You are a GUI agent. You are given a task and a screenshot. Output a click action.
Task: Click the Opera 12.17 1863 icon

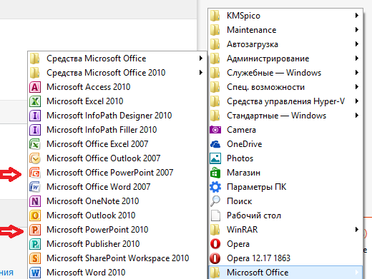pyautogui.click(x=215, y=258)
